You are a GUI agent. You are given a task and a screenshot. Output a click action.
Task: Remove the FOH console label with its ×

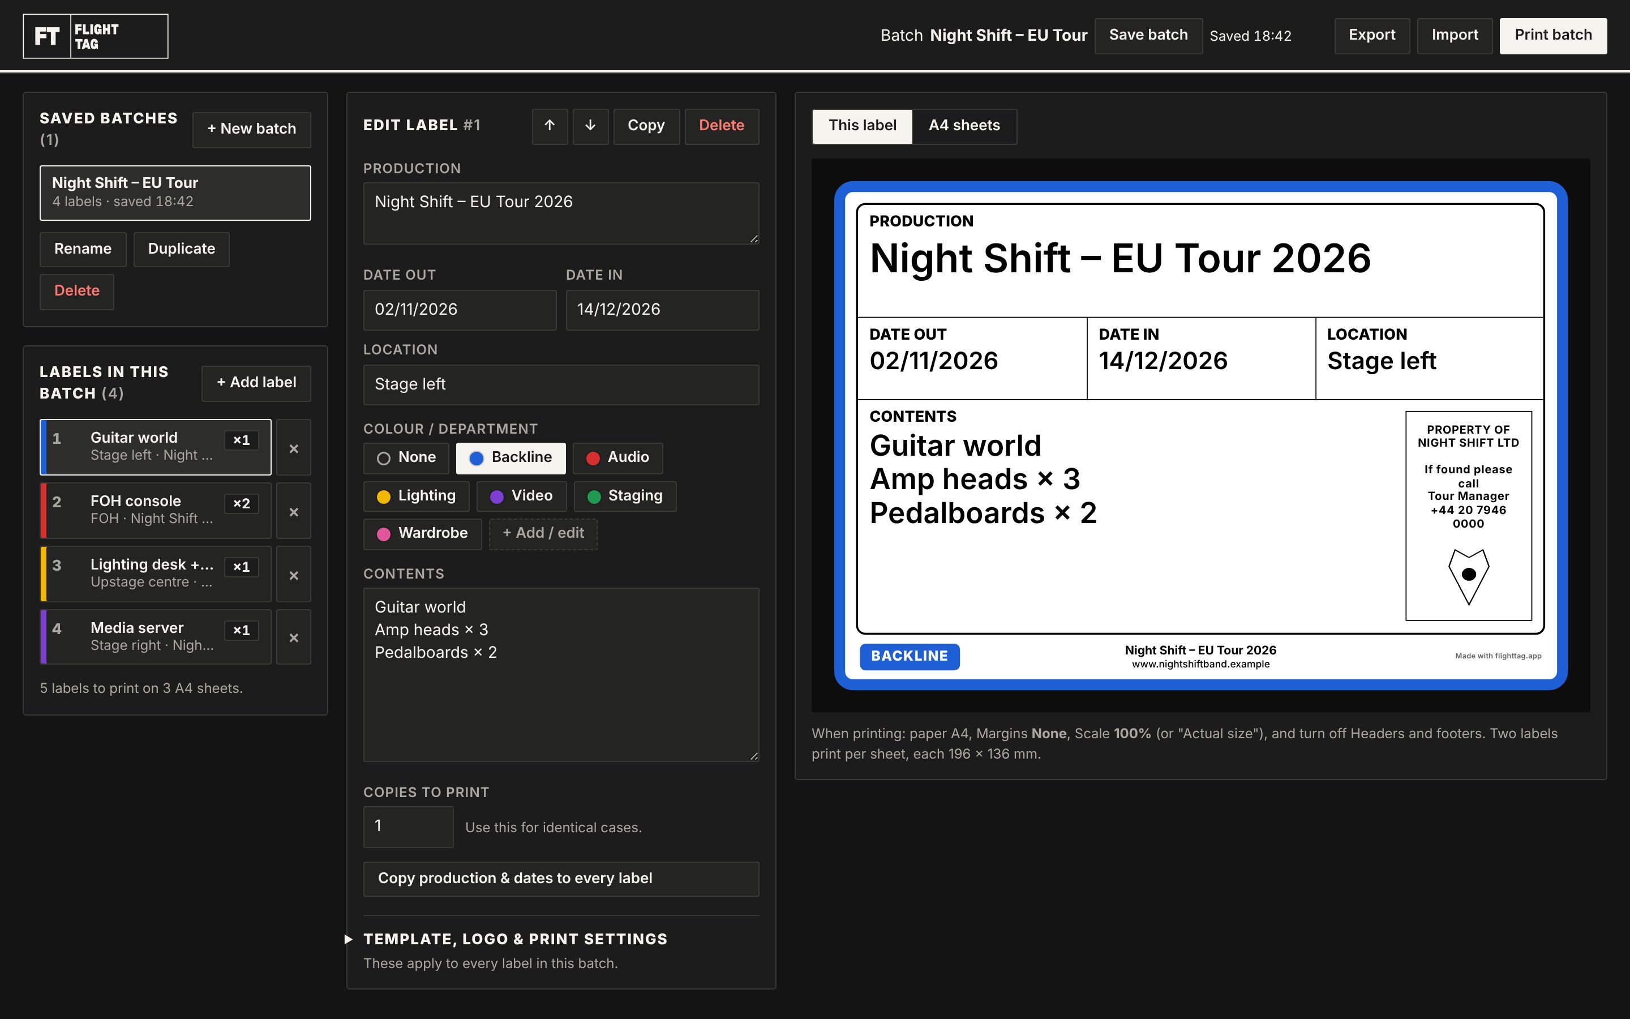point(294,511)
